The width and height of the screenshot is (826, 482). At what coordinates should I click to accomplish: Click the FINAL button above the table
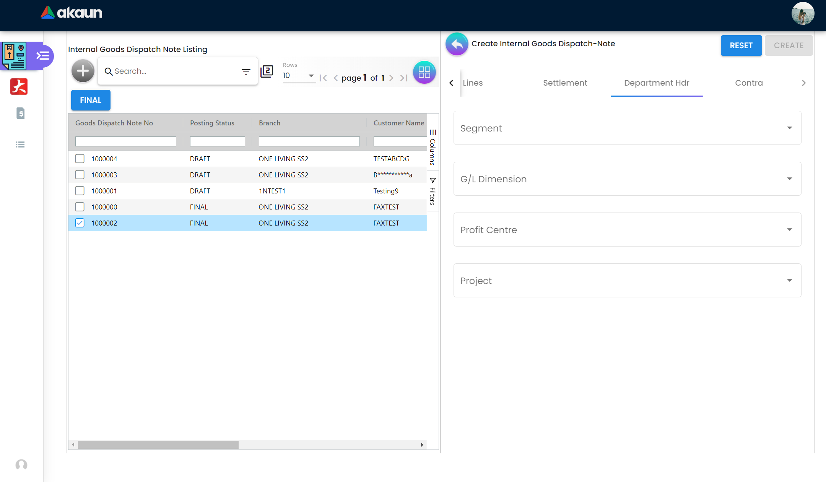91,100
